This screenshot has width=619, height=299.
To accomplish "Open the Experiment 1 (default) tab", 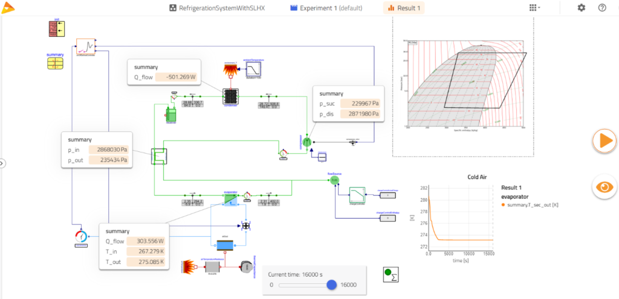I will [326, 8].
